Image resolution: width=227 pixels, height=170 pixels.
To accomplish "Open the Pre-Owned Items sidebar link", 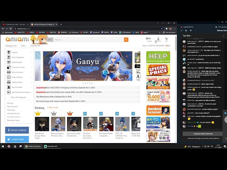I will [13, 117].
